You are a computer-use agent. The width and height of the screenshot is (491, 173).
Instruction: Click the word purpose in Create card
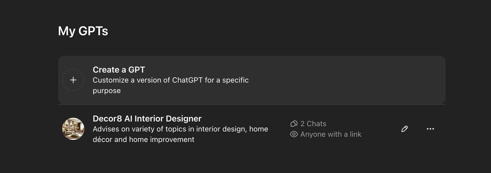[x=107, y=91]
